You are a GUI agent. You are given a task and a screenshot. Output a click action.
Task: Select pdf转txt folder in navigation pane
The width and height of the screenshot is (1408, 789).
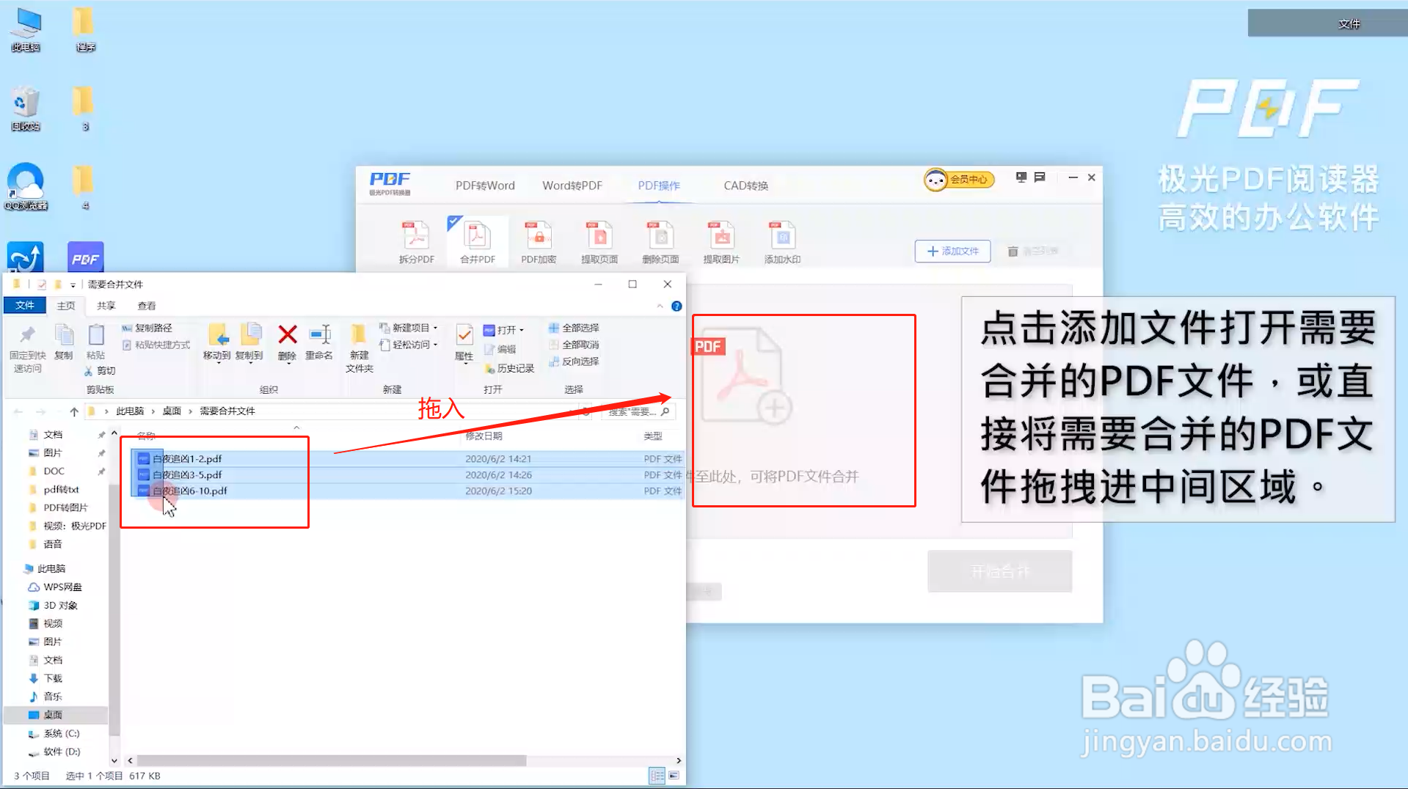click(x=61, y=489)
